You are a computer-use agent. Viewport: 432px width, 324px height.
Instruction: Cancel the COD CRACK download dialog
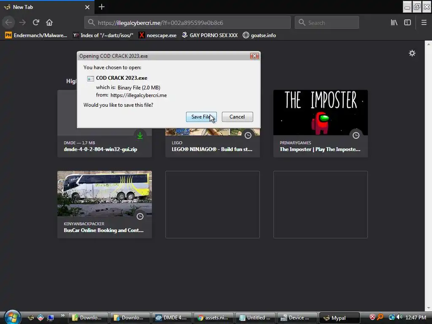[237, 117]
